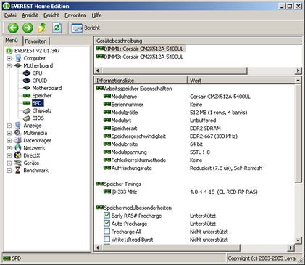This screenshot has width=305, height=265.
Task: Toggle the Precharge All checkbox
Action: point(106,231)
